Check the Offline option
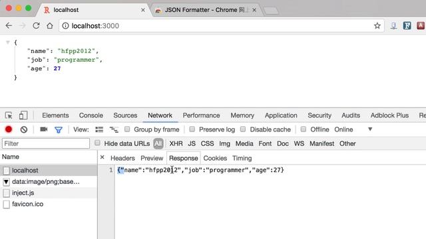This screenshot has width=426, height=239. tap(304, 129)
